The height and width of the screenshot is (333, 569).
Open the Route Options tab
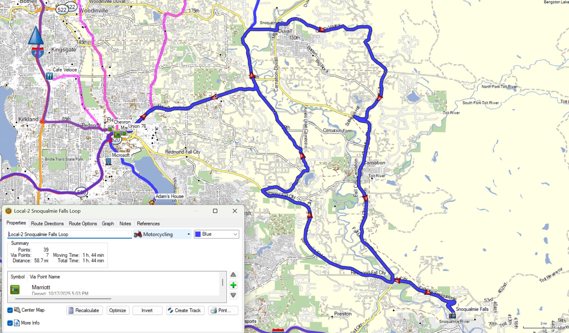(83, 223)
